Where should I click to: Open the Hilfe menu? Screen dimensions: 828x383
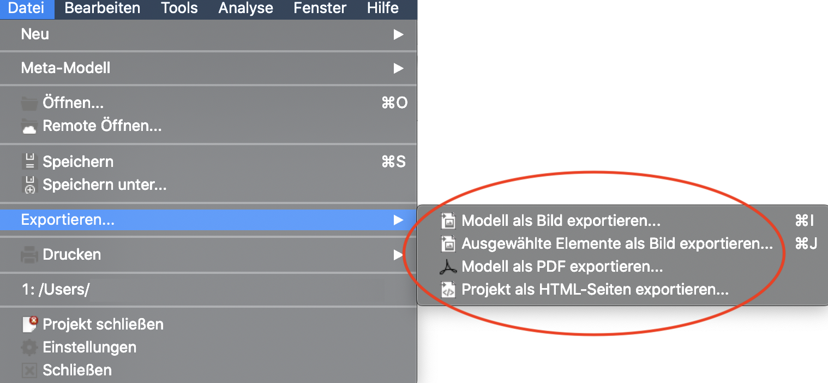tap(382, 8)
